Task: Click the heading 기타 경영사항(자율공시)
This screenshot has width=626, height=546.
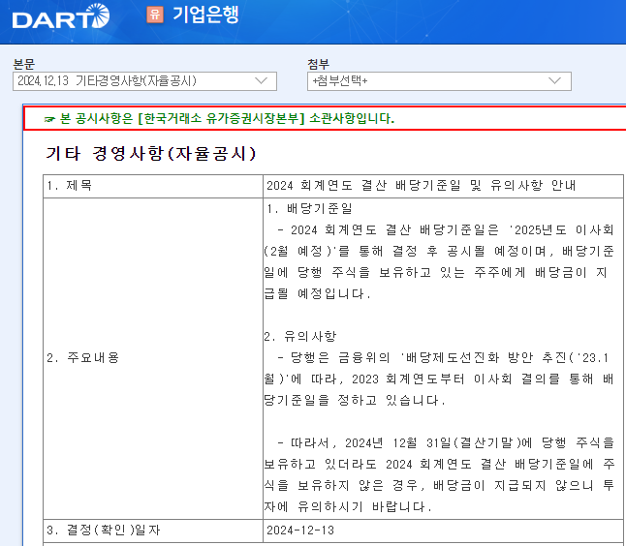Action: tap(151, 154)
